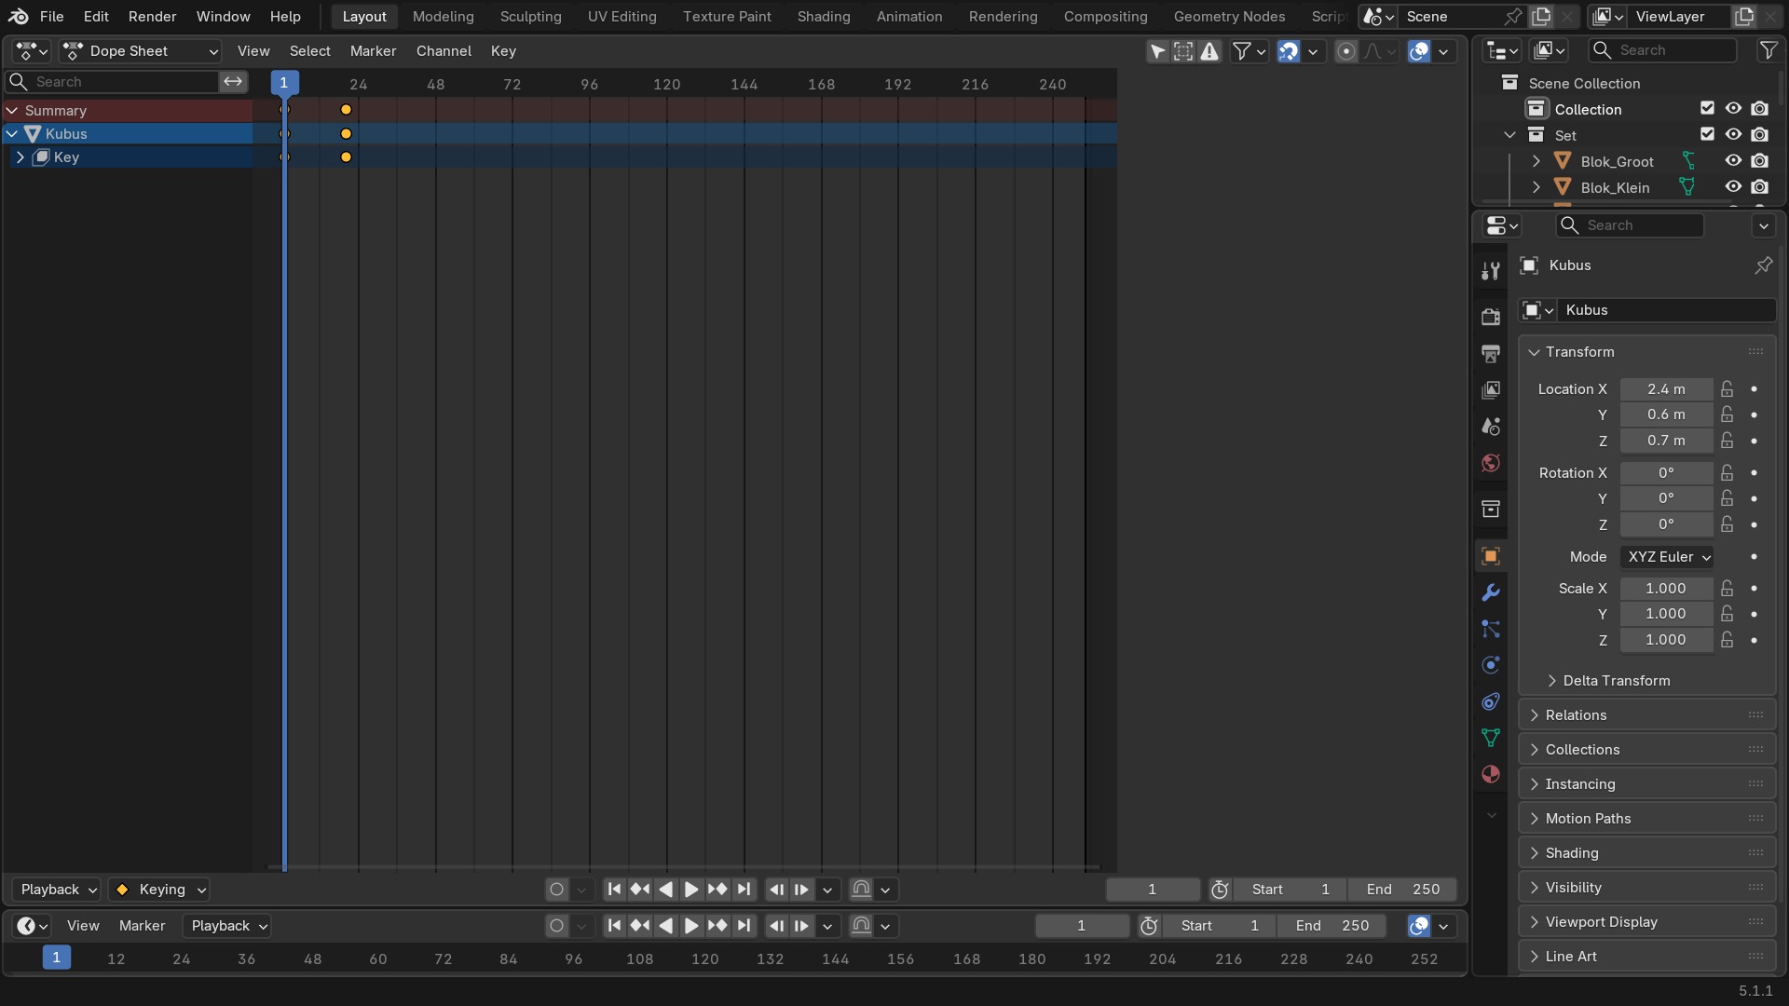Open the Output properties tab
Viewport: 1789px width, 1006px height.
pos(1491,353)
